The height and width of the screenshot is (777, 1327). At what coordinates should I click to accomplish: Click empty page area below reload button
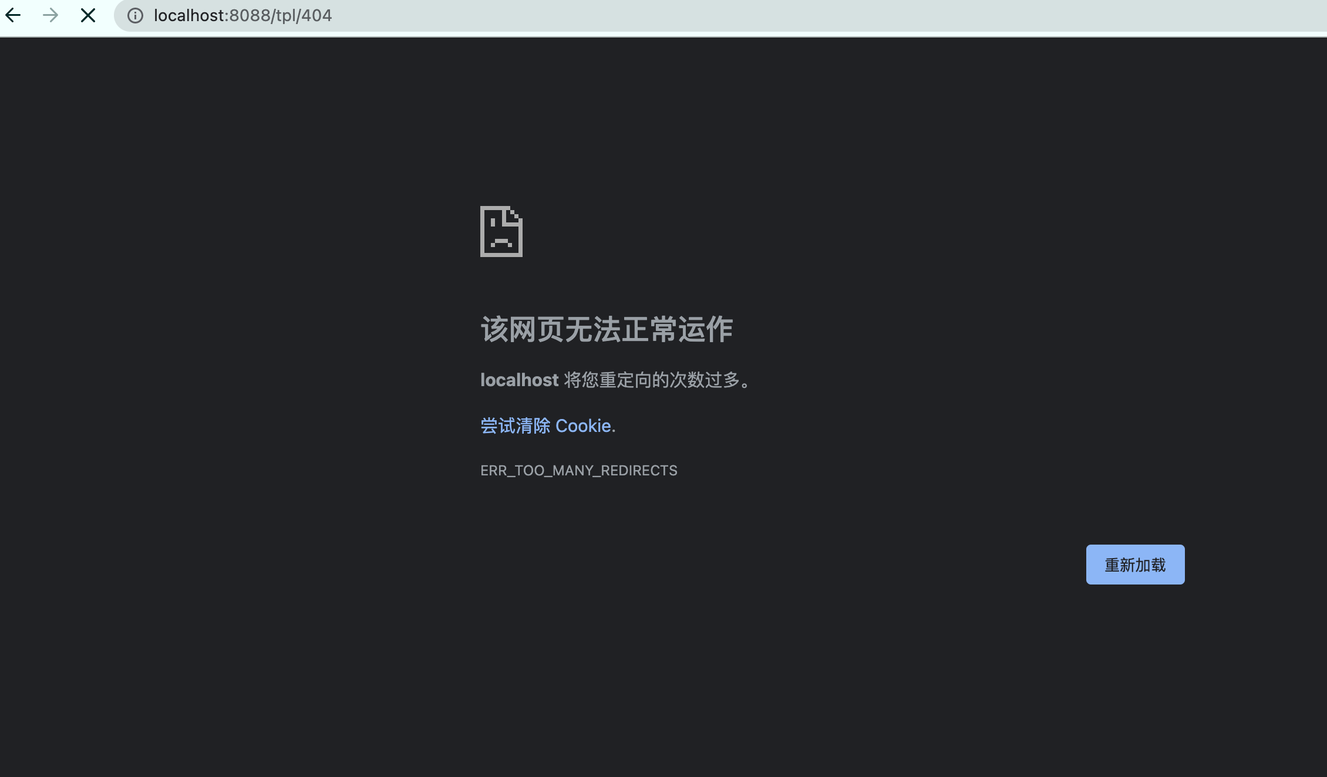1135,675
